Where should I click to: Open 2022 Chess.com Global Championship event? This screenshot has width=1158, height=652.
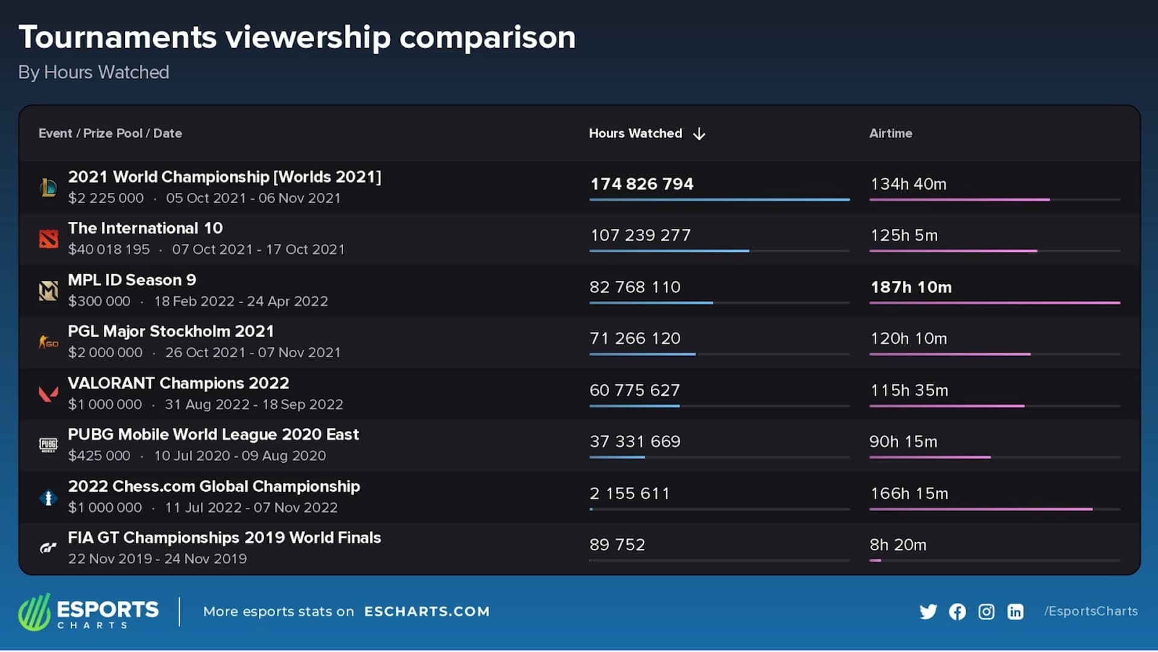point(214,486)
